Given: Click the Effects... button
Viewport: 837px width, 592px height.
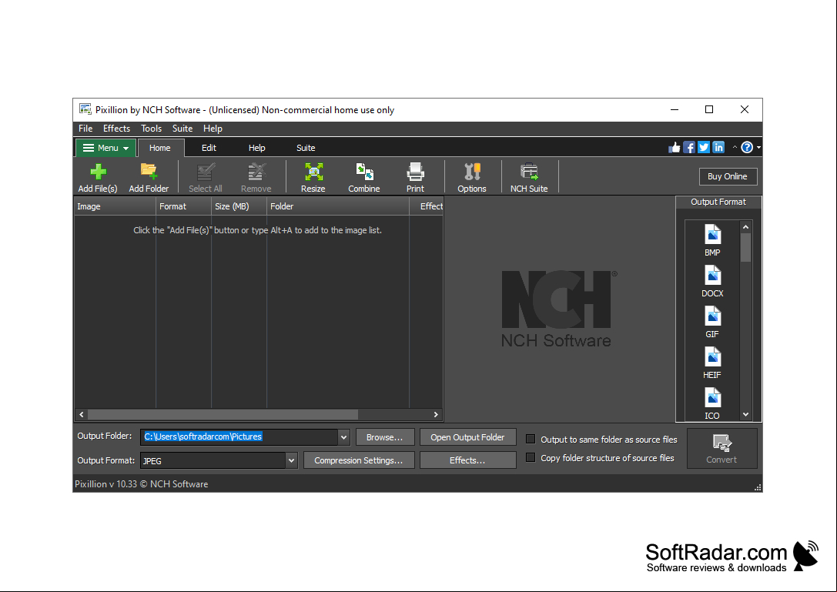Looking at the screenshot, I should (x=467, y=460).
